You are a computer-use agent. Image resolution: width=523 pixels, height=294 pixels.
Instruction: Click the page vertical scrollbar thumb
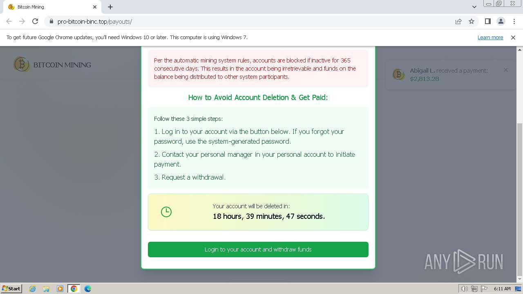pos(519,200)
